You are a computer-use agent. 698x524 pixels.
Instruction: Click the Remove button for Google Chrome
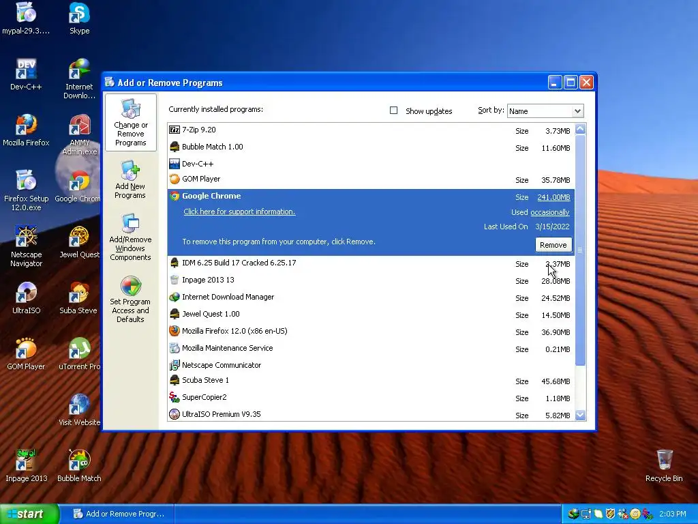[x=553, y=245]
